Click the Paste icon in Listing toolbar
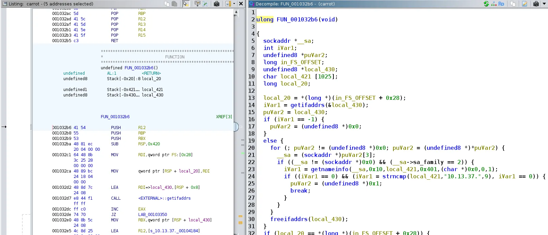The width and height of the screenshot is (548, 235). click(x=174, y=4)
